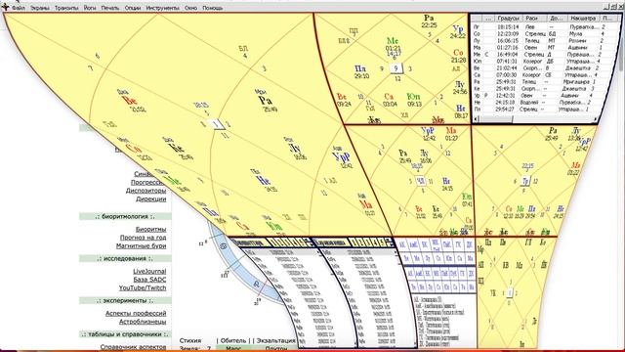
Task: Click Ра 22:25 in the top chart
Action: click(429, 22)
